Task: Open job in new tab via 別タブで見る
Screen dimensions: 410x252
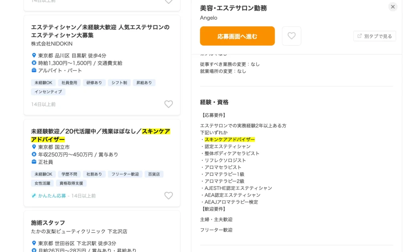Action: [x=375, y=36]
